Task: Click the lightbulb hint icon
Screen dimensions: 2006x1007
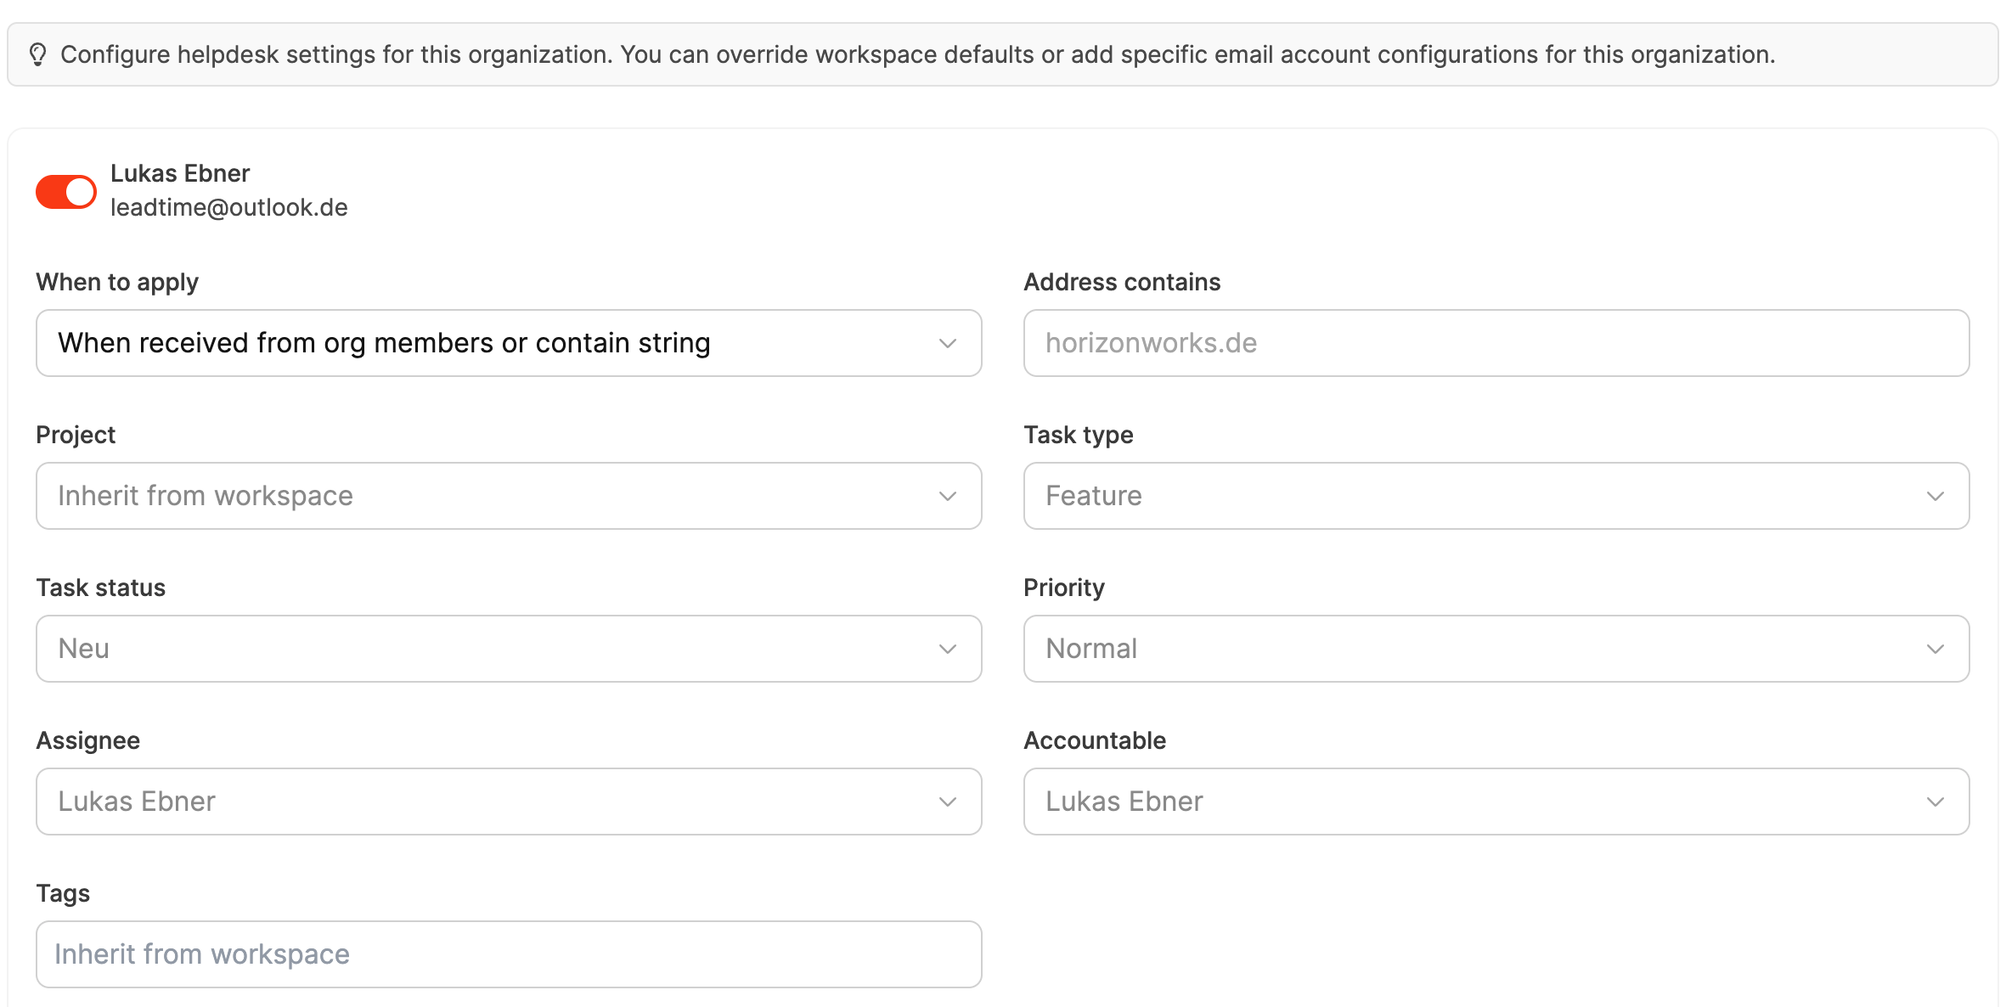Action: pyautogui.click(x=37, y=54)
